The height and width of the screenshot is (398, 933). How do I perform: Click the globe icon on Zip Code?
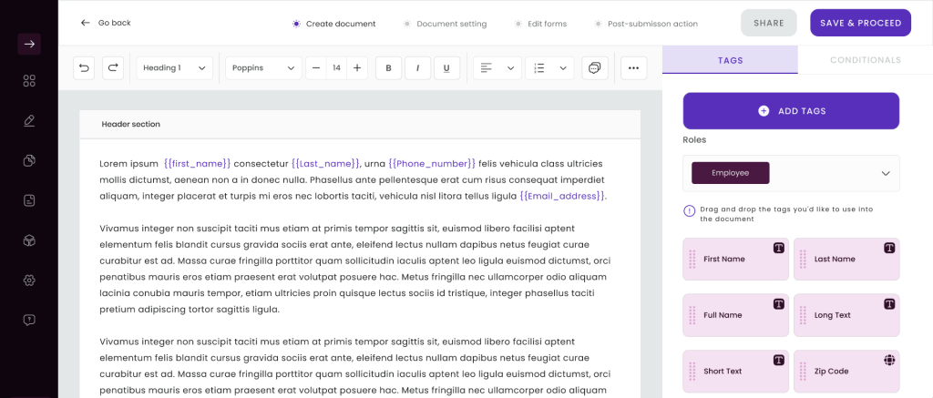889,360
